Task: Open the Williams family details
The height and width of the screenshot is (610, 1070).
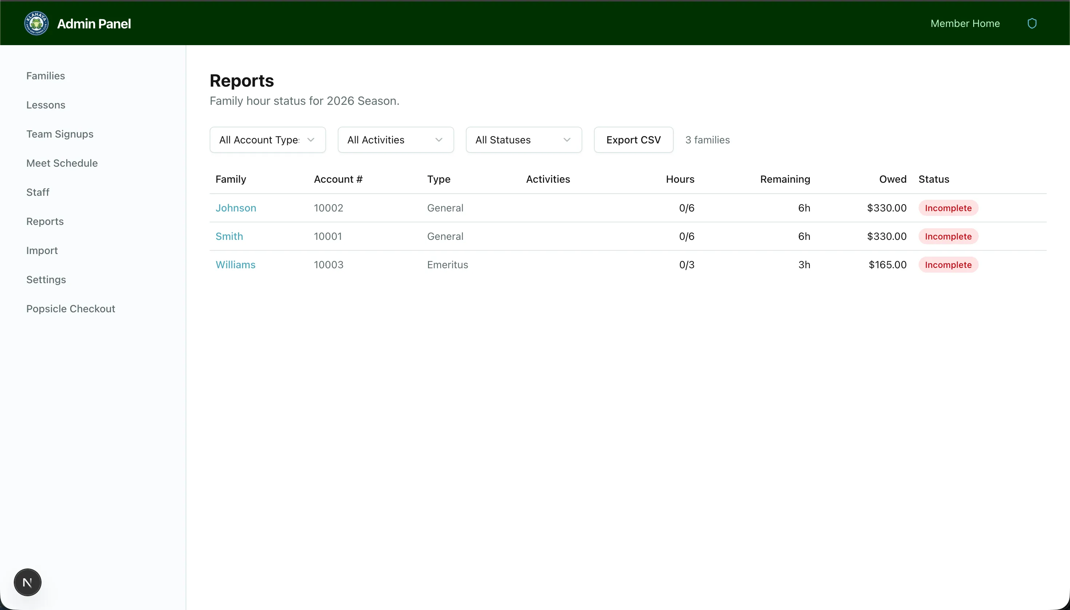Action: tap(235, 265)
